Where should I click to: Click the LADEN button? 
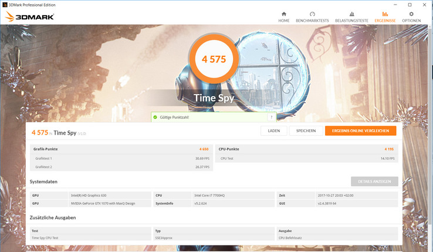(x=273, y=131)
